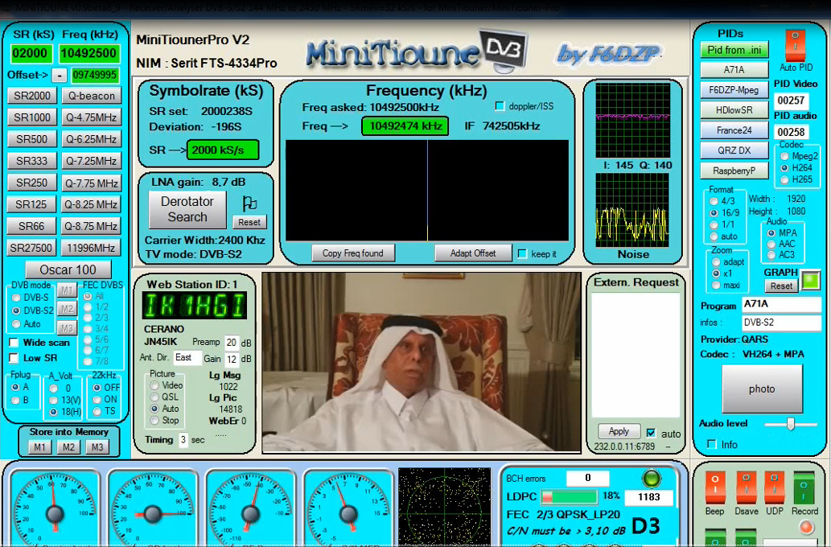Screen dimensions: 831x547
Task: Choose the Q-beacon frequency preset
Action: pyautogui.click(x=91, y=96)
